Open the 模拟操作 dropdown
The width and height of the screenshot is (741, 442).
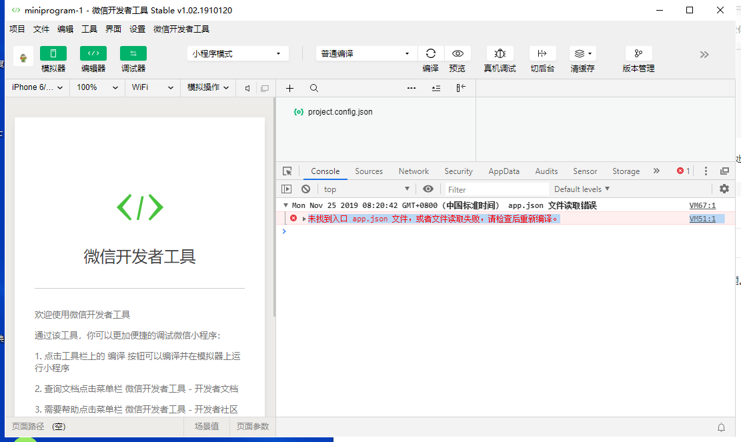click(208, 87)
